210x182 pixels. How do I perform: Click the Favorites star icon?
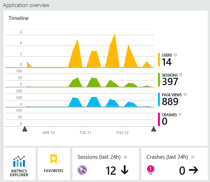(x=53, y=159)
